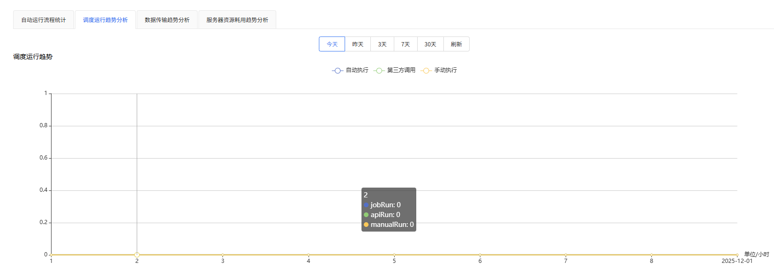Switch to the 30天 time range
The width and height of the screenshot is (774, 269).
pyautogui.click(x=430, y=44)
